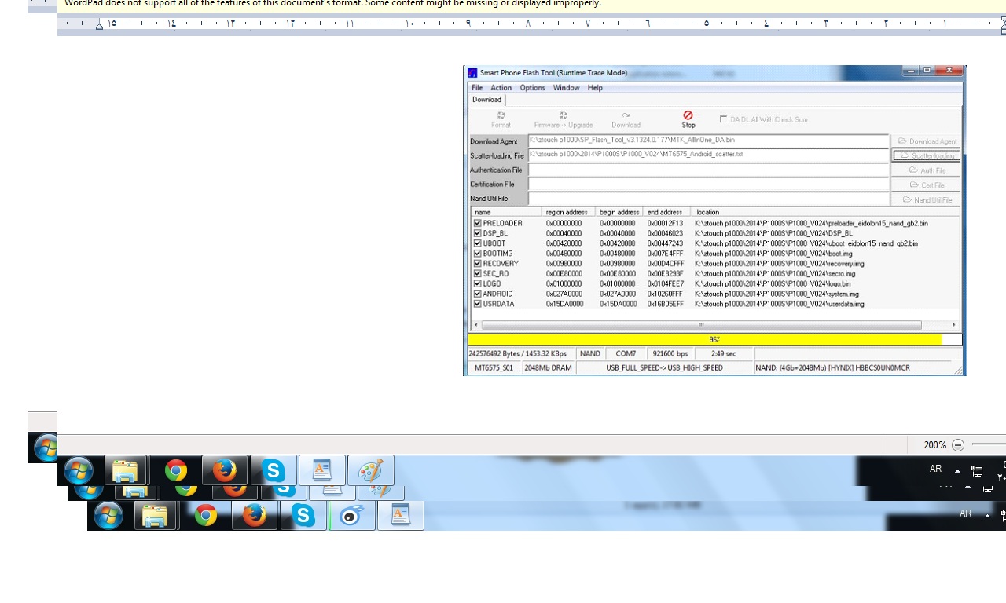Enable the DA DL All With Check Sum checkbox
Image resolution: width=1006 pixels, height=603 pixels.
723,119
